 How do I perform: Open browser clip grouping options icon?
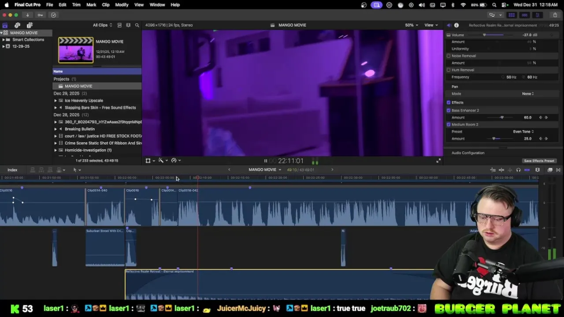tap(128, 25)
